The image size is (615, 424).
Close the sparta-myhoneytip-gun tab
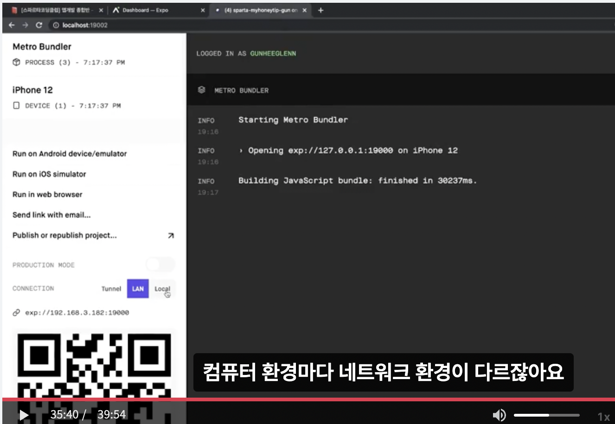305,10
